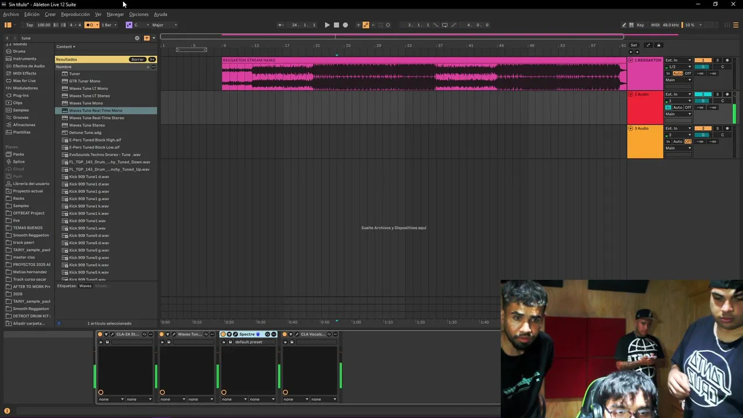
Task: Toggle the Draw Mode pencil icon
Action: [x=624, y=25]
